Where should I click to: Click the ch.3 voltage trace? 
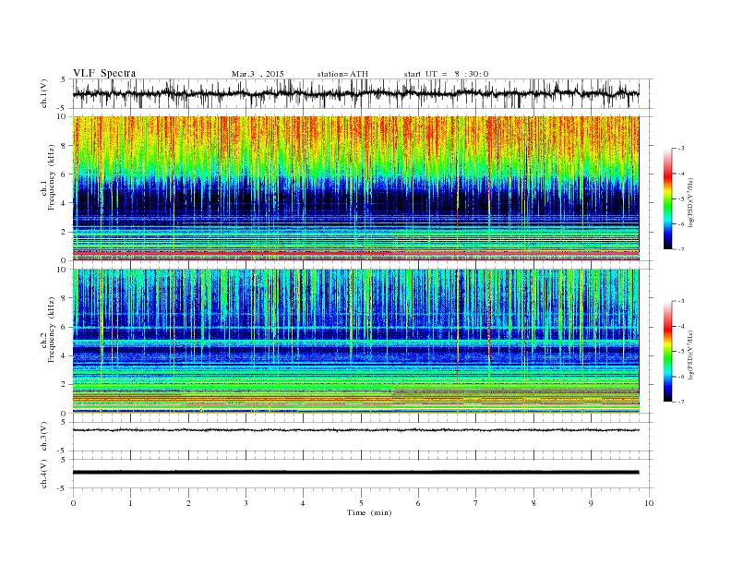point(355,430)
